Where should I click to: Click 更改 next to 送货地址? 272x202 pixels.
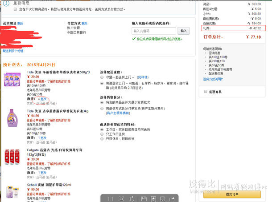[21, 23]
